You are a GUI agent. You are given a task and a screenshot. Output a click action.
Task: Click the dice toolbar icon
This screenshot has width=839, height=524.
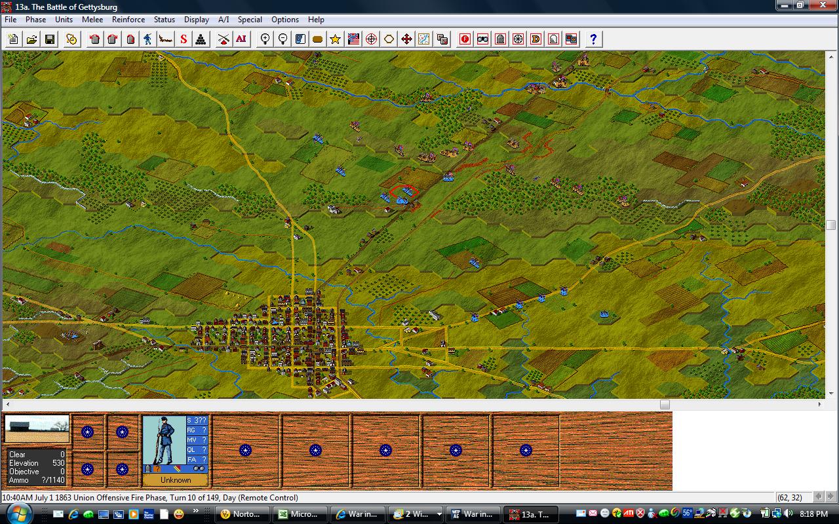click(x=442, y=39)
